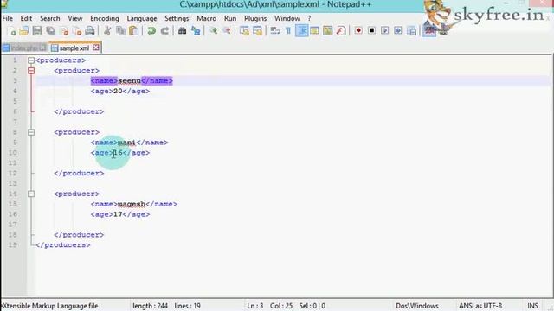Click the macro Playback icon

384,31
